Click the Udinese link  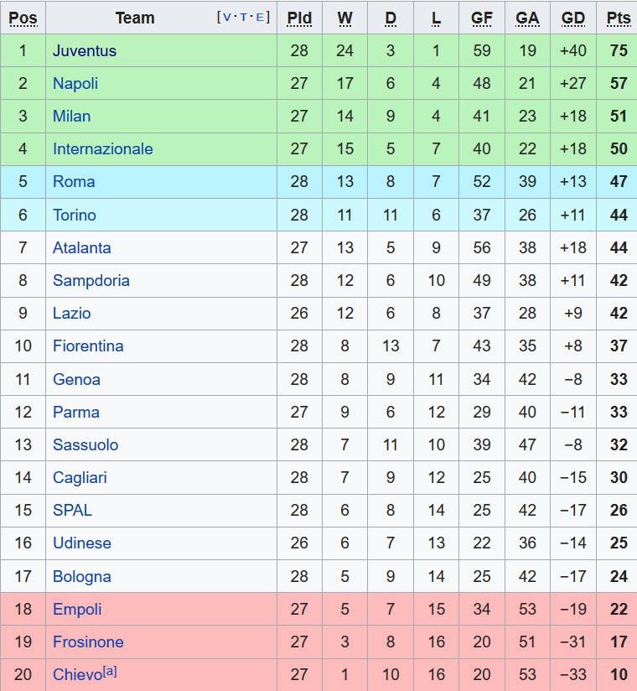(81, 543)
